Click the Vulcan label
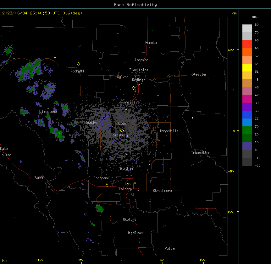The width and height of the screenshot is (271, 264). coord(171,248)
